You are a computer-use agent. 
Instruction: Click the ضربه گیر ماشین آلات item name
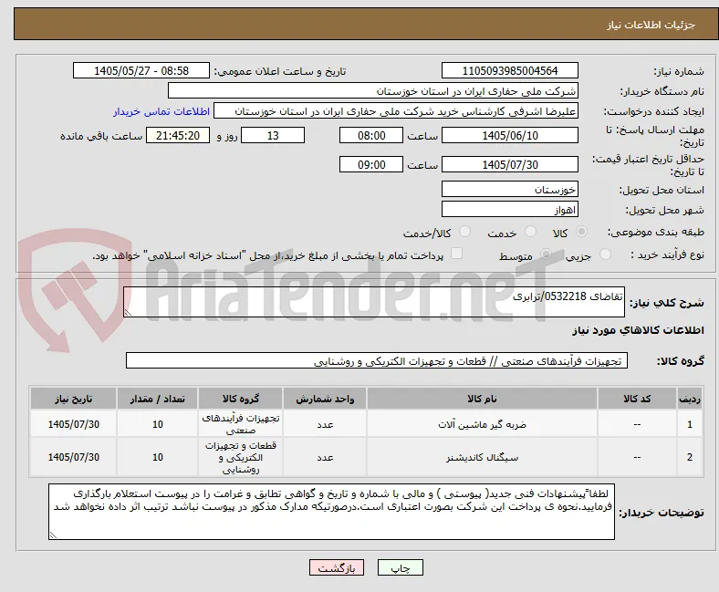482,425
